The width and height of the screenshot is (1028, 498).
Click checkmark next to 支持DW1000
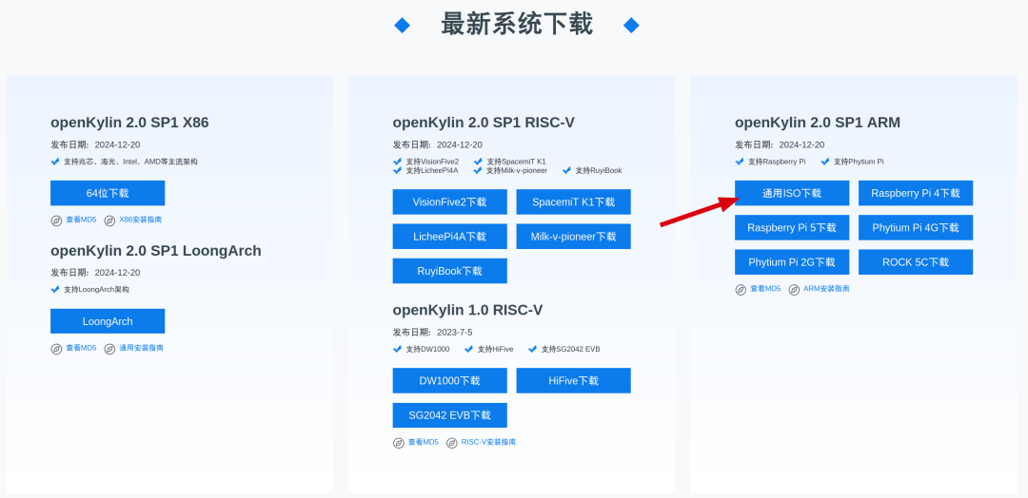click(x=397, y=349)
